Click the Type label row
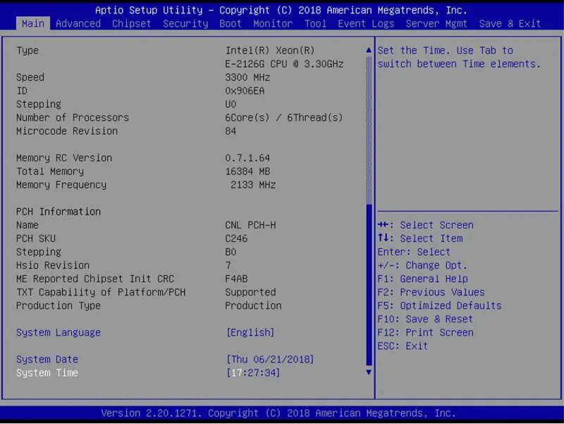564x424 pixels. [27, 50]
